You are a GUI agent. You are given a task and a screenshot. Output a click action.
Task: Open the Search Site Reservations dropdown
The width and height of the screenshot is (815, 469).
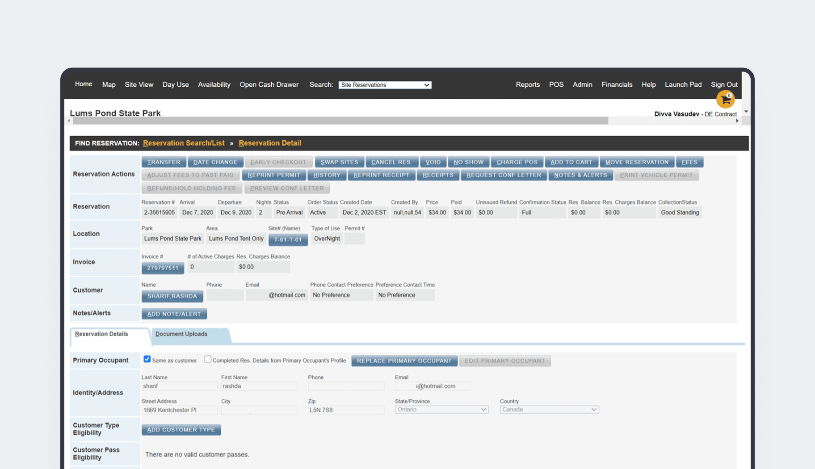tap(385, 85)
